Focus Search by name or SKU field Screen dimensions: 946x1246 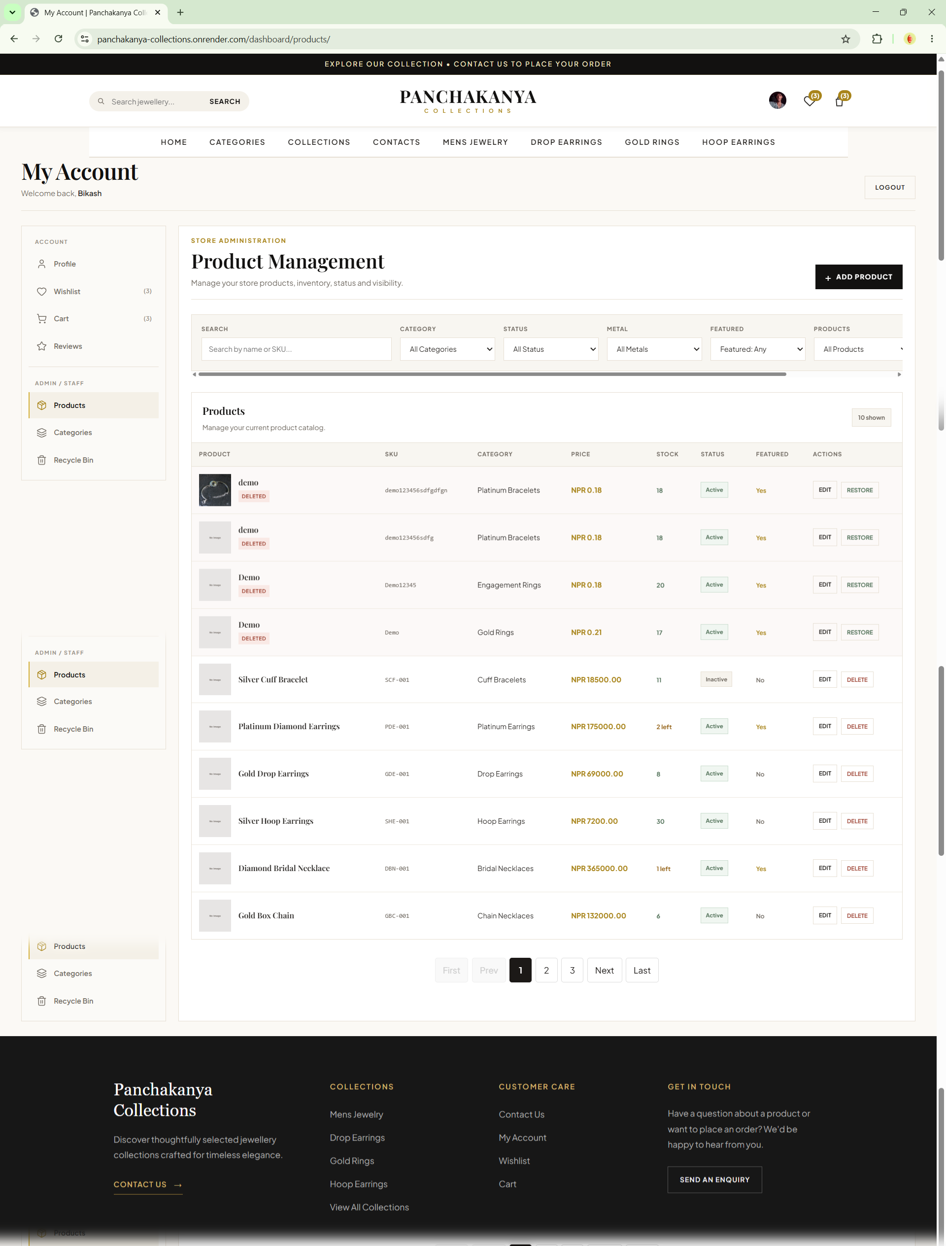click(297, 349)
